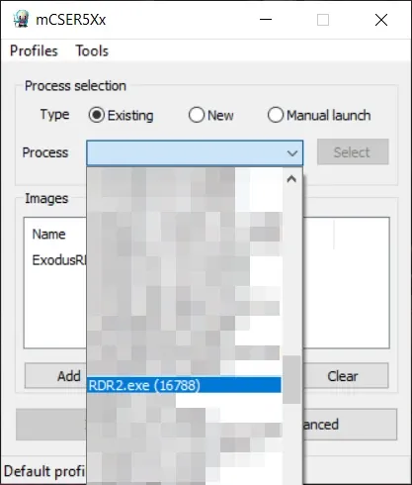
Task: Choose the New process type option
Action: [x=197, y=116]
